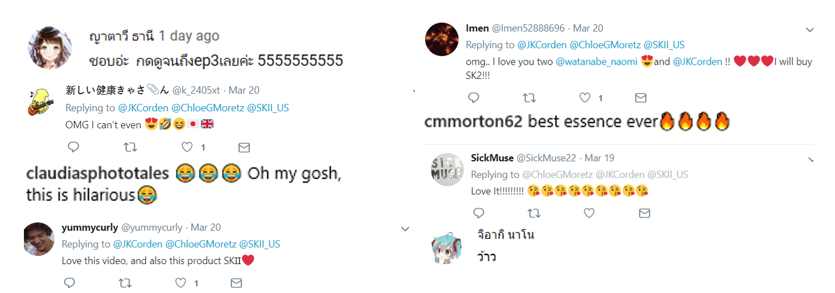Screen dimensions: 835x293
Task: Like Imen's tweet
Action: pyautogui.click(x=585, y=98)
